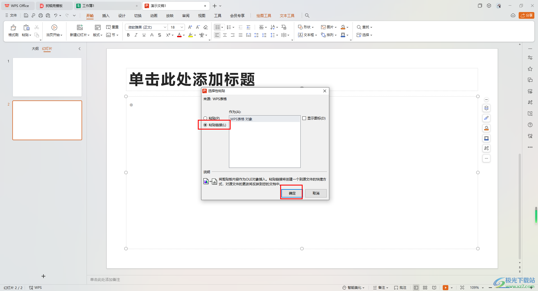Image resolution: width=538 pixels, height=291 pixels.
Task: Open the shape fill color swatch
Action: [x=343, y=27]
